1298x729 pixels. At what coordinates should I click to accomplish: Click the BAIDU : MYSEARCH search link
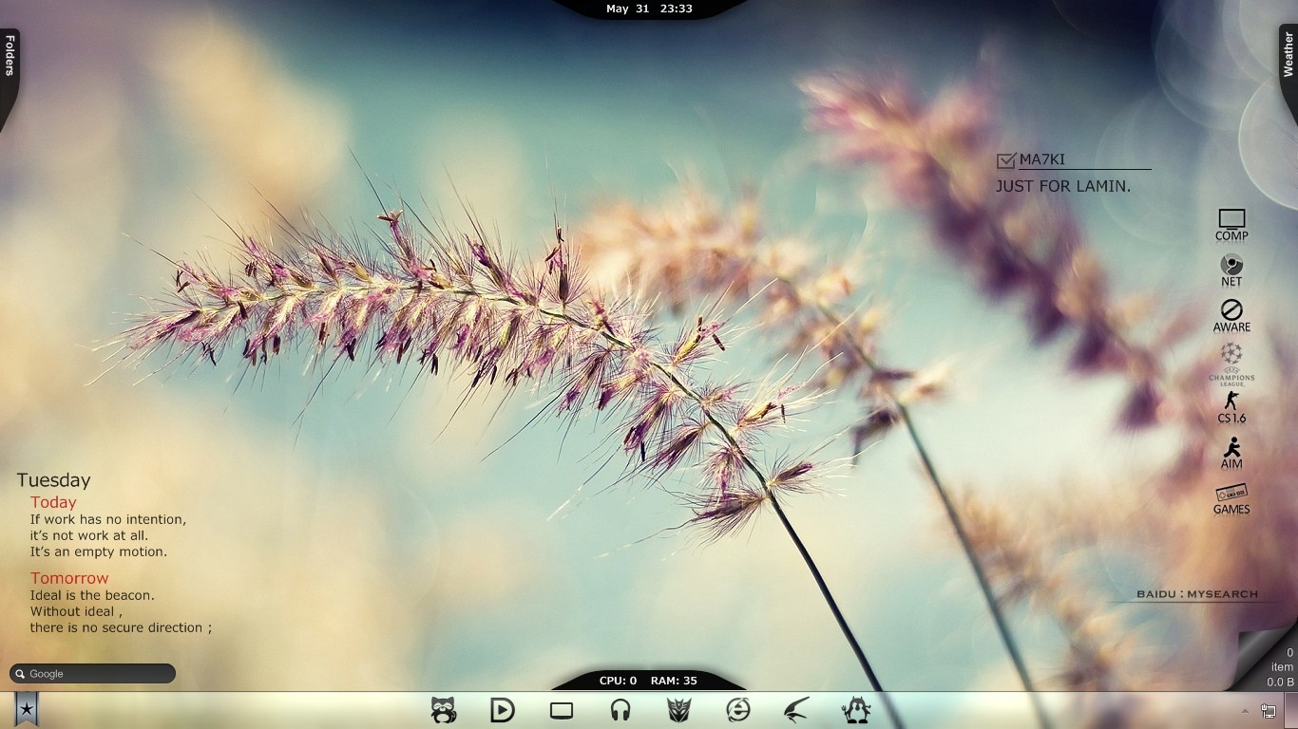(1197, 594)
